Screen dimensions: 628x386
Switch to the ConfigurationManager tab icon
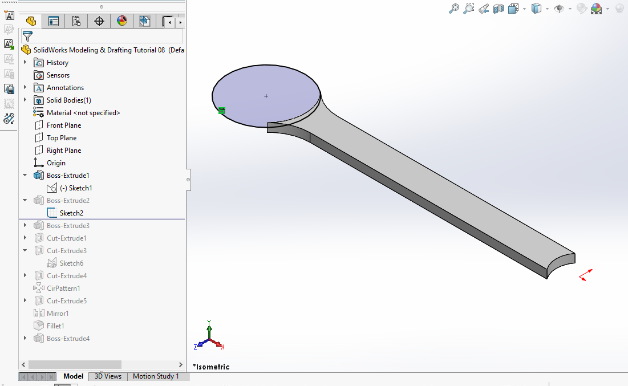pyautogui.click(x=76, y=22)
